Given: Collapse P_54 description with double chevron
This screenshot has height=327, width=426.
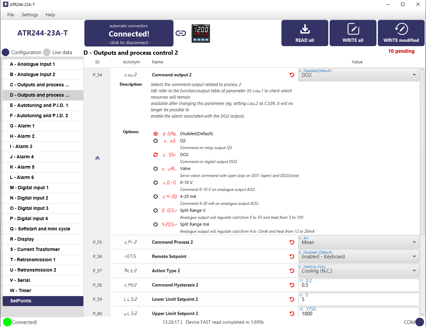Looking at the screenshot, I should (97, 158).
